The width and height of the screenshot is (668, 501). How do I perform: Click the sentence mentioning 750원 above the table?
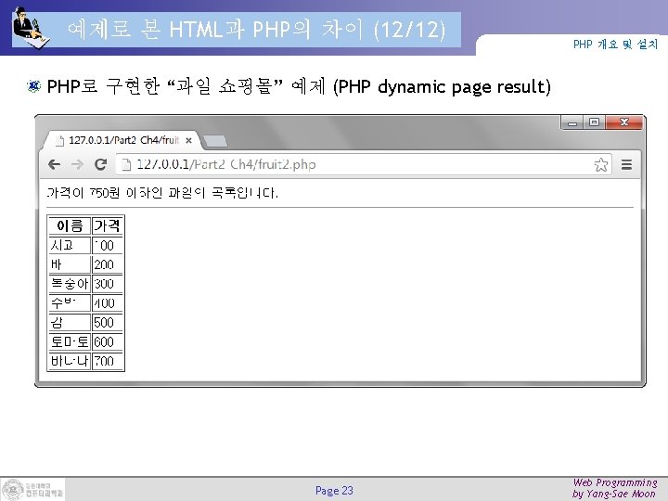[162, 193]
